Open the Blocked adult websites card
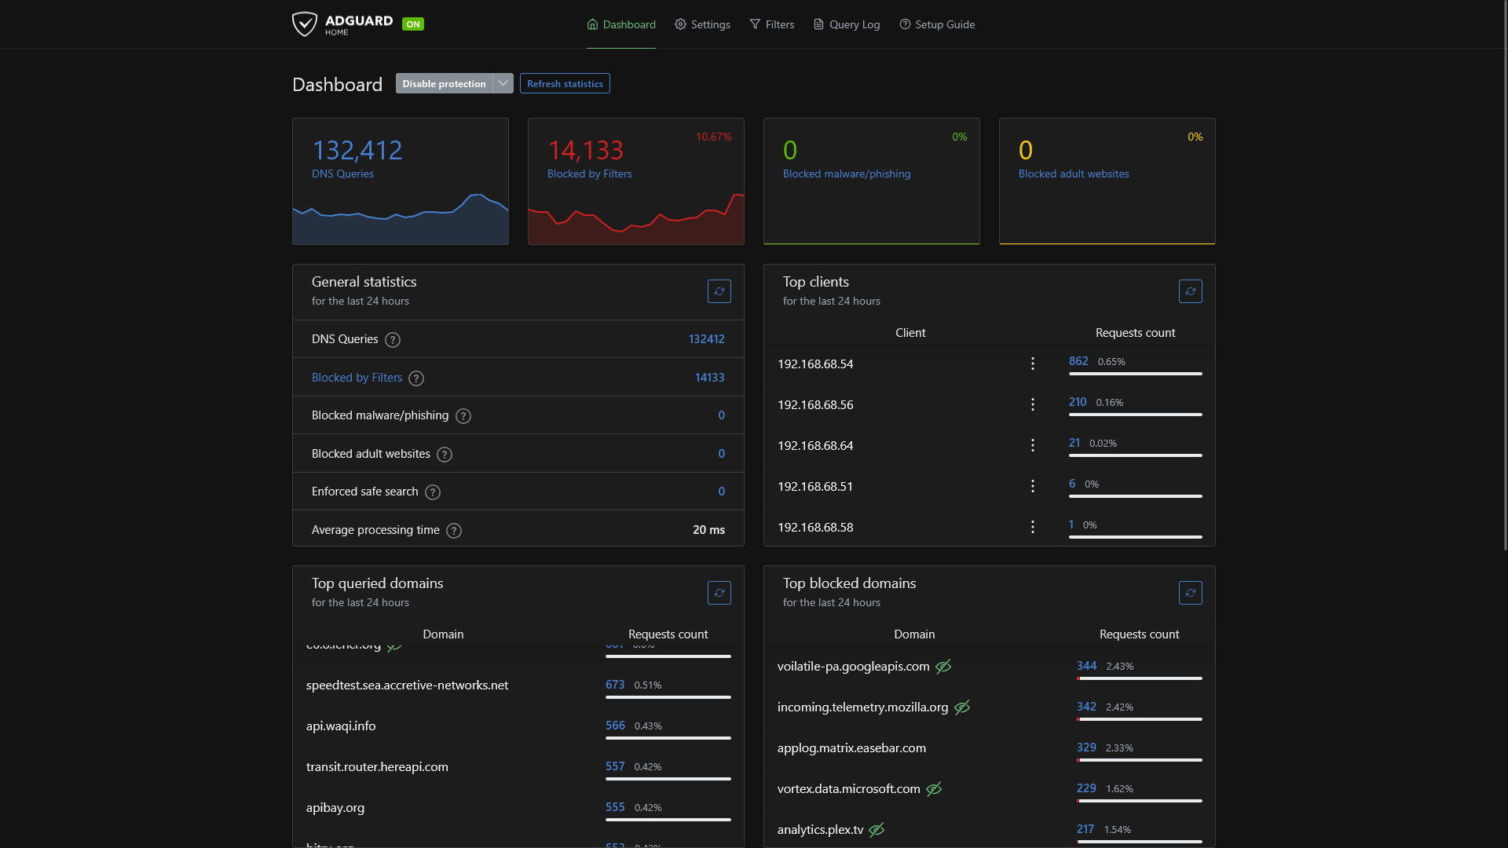 pos(1107,181)
